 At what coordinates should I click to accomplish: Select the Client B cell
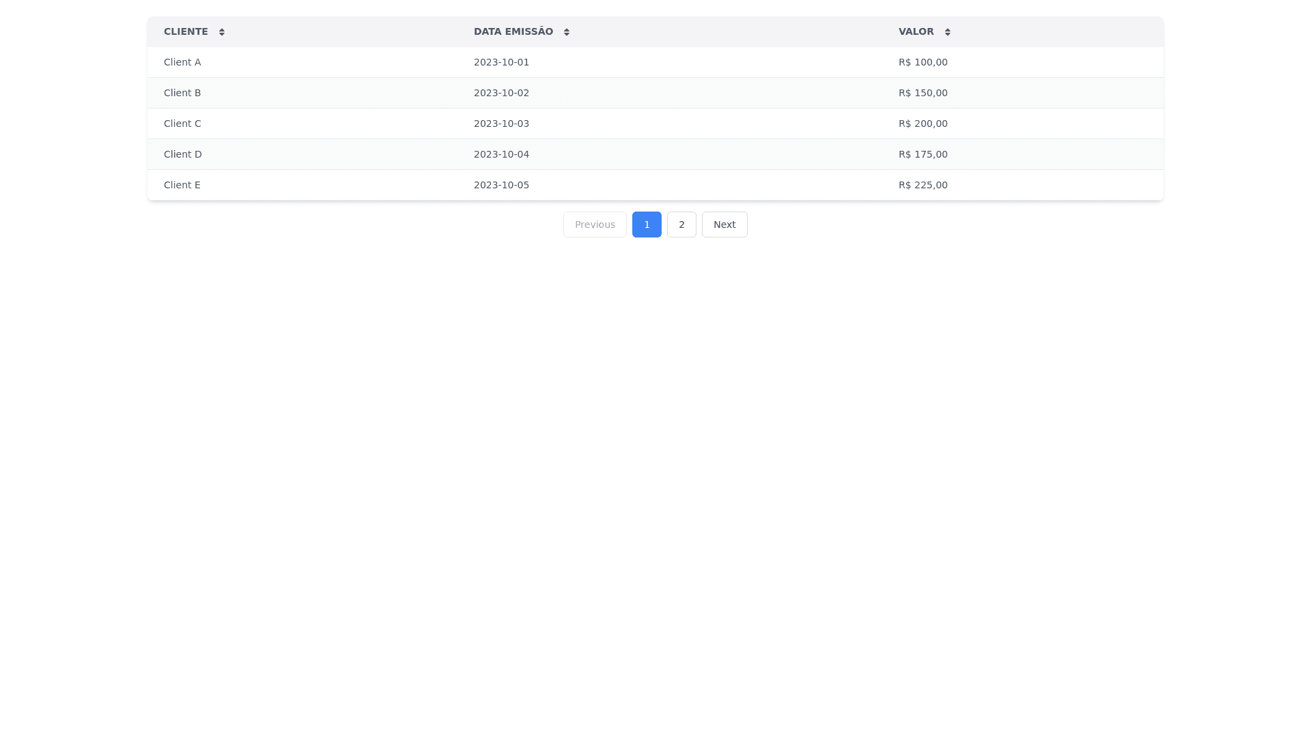(182, 93)
